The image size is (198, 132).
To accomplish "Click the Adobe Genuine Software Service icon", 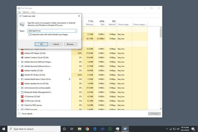I will pyautogui.click(x=22, y=66).
